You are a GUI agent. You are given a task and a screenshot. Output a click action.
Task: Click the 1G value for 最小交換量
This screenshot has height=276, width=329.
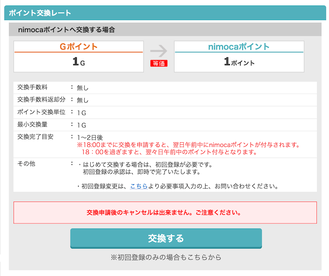click(x=81, y=125)
